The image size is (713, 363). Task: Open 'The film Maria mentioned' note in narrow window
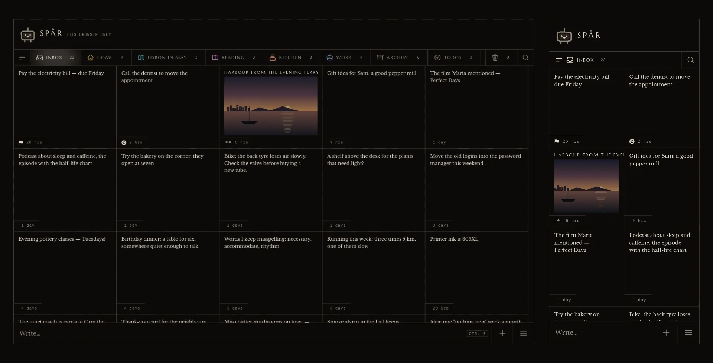click(x=586, y=267)
